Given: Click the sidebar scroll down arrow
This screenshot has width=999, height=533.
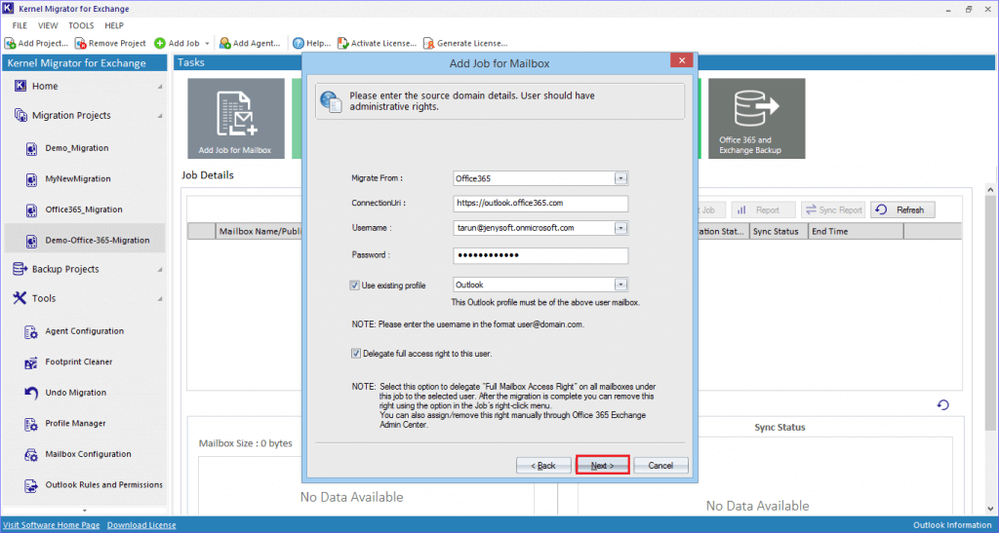Looking at the screenshot, I should [84, 511].
